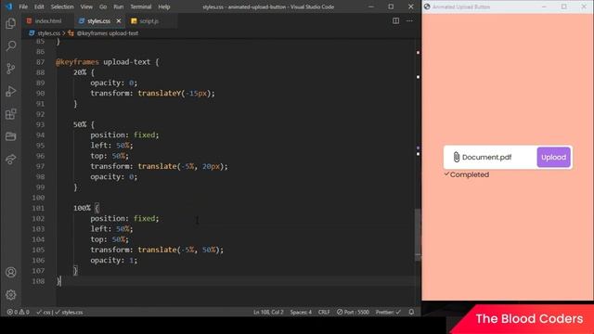Click the 100% keyframe selector line
Screen dimensions: 594x334
[x=86, y=208]
